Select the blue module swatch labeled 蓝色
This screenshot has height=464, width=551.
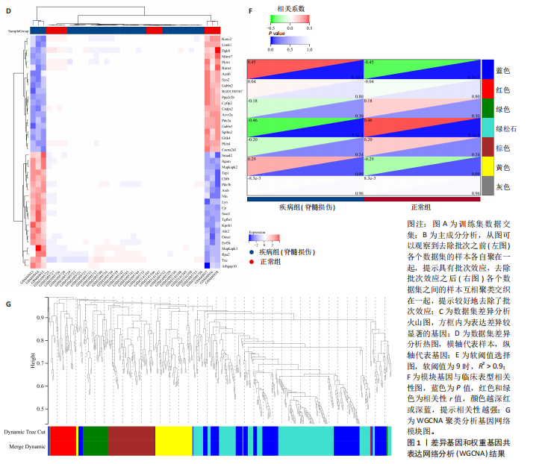click(488, 69)
